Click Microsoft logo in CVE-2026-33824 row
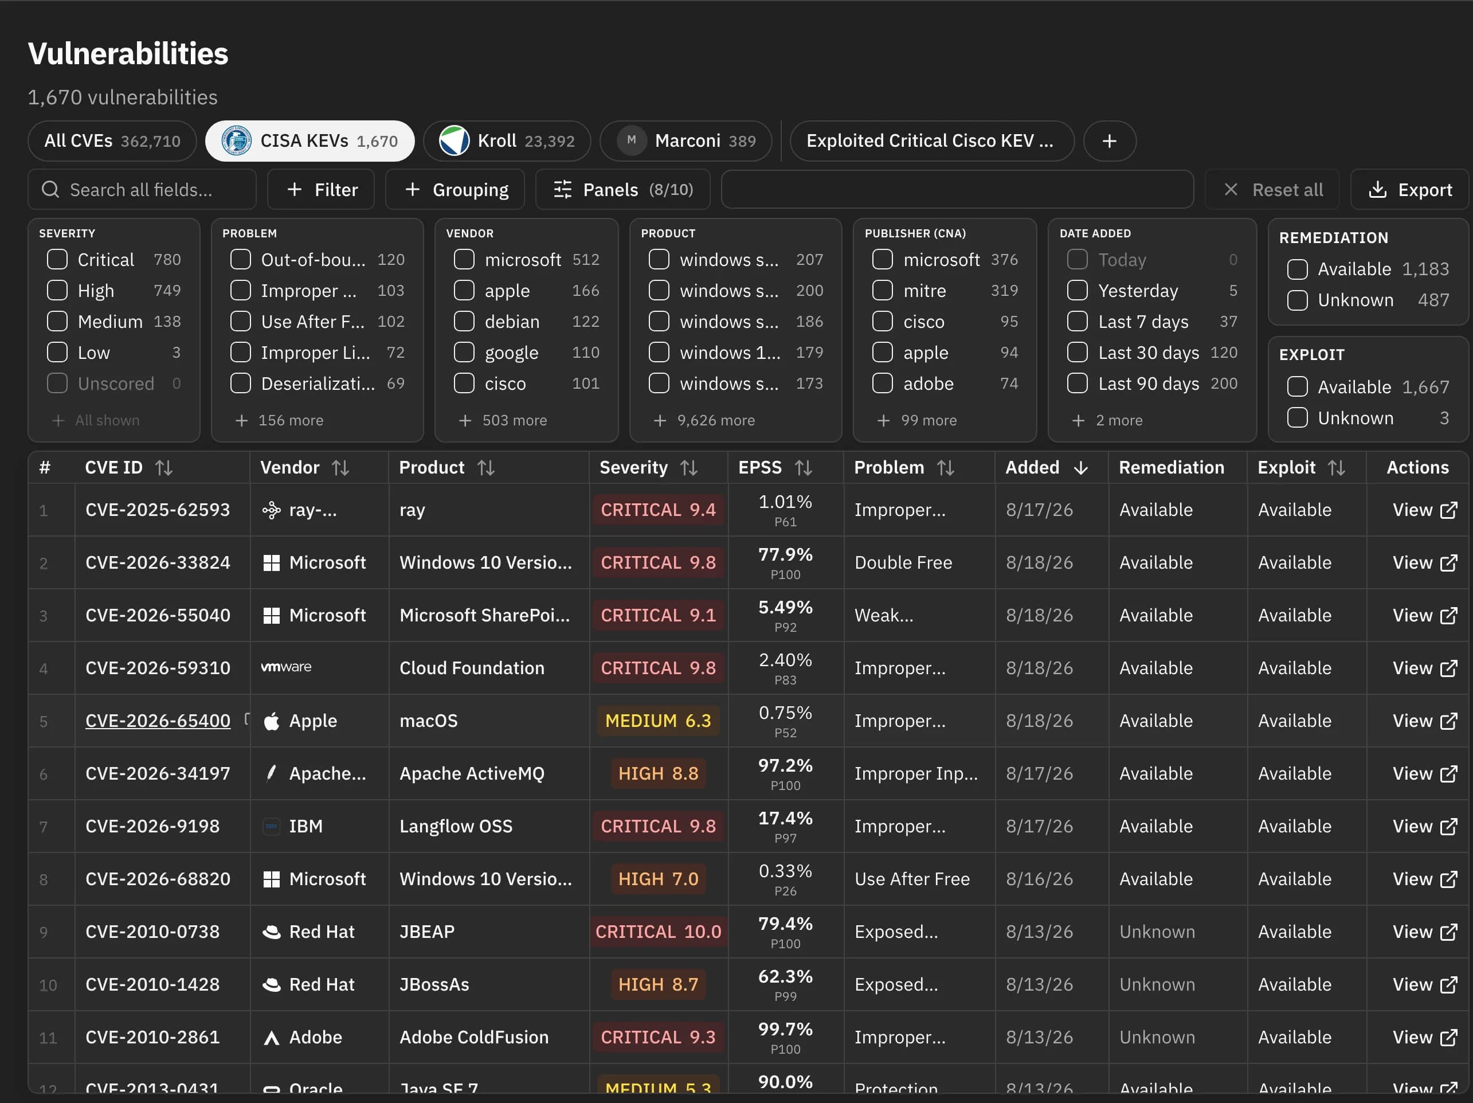 (x=271, y=563)
